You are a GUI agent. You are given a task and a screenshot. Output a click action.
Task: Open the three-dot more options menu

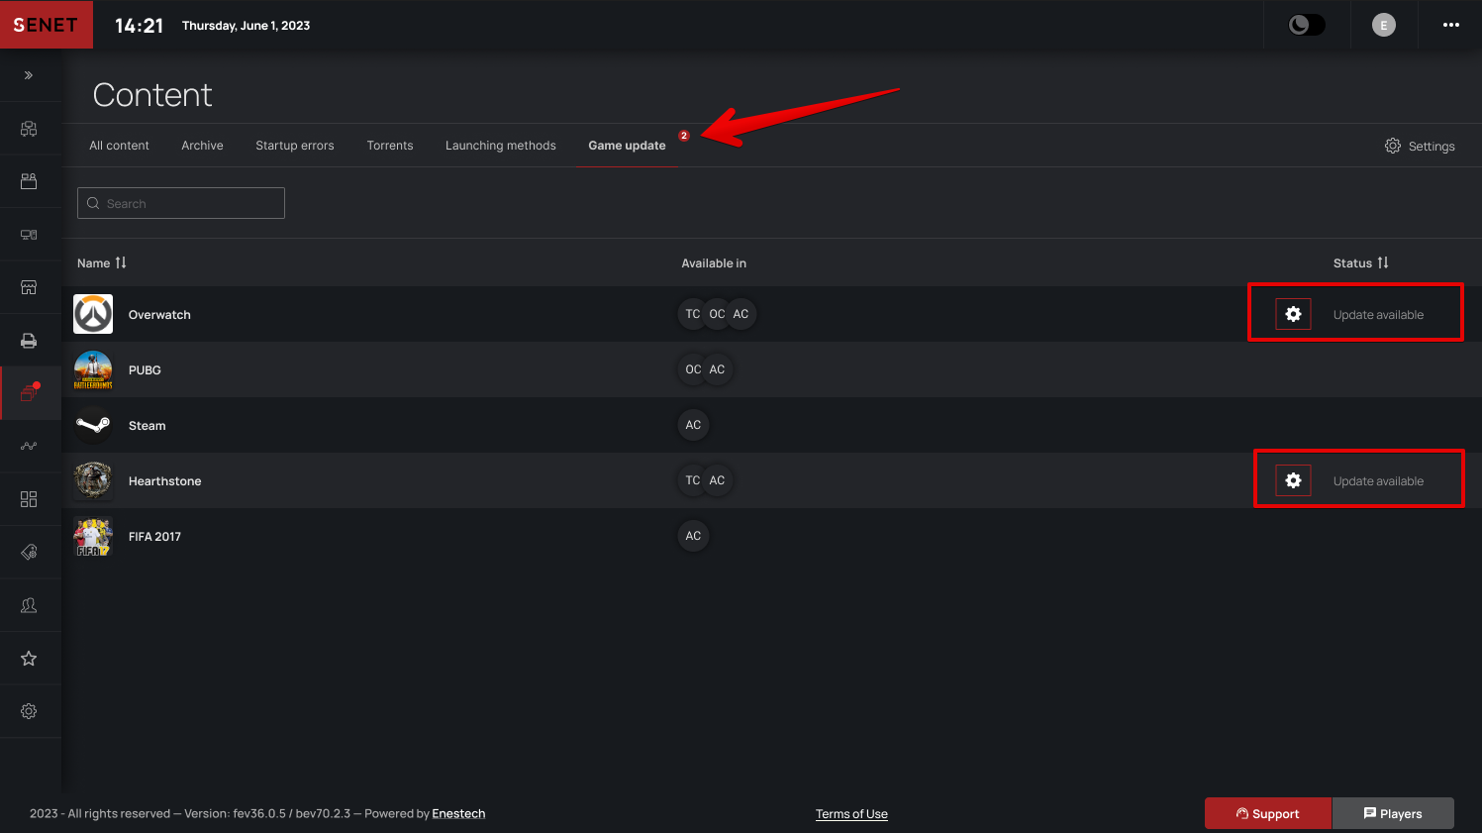(1450, 26)
